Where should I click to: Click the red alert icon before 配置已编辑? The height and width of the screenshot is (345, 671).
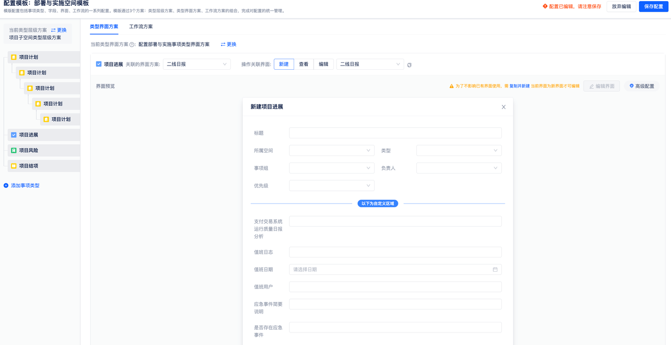click(545, 6)
